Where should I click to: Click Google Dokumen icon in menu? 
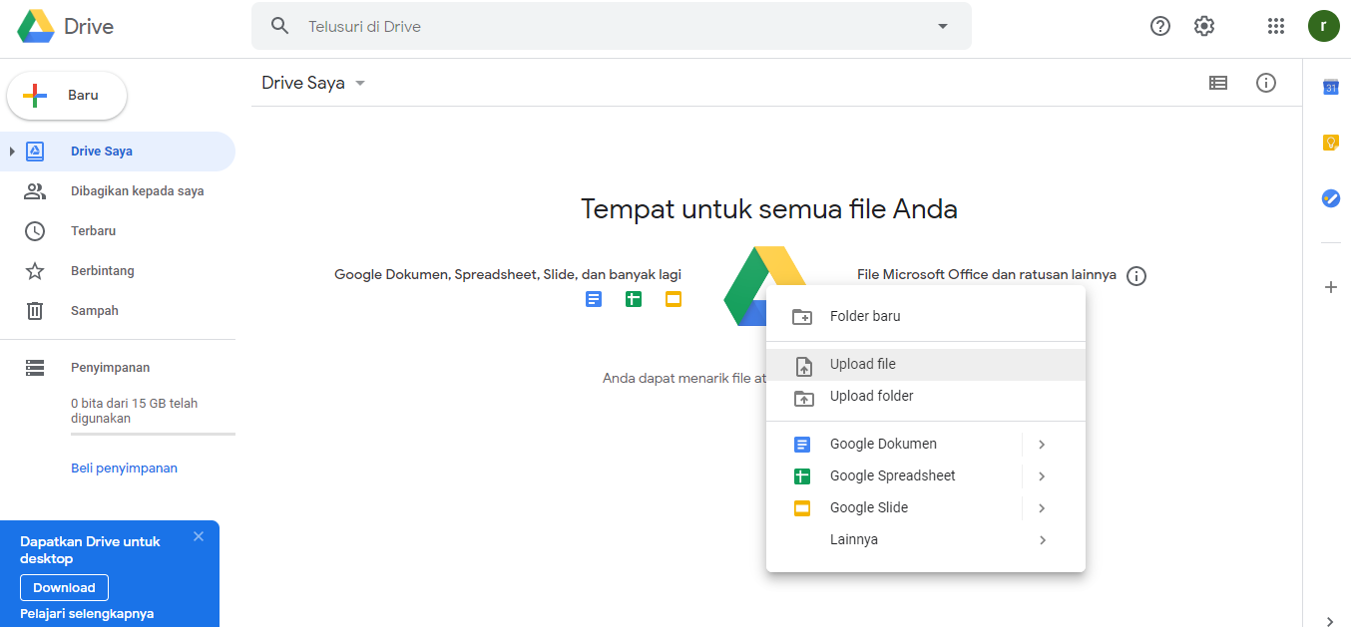click(802, 445)
